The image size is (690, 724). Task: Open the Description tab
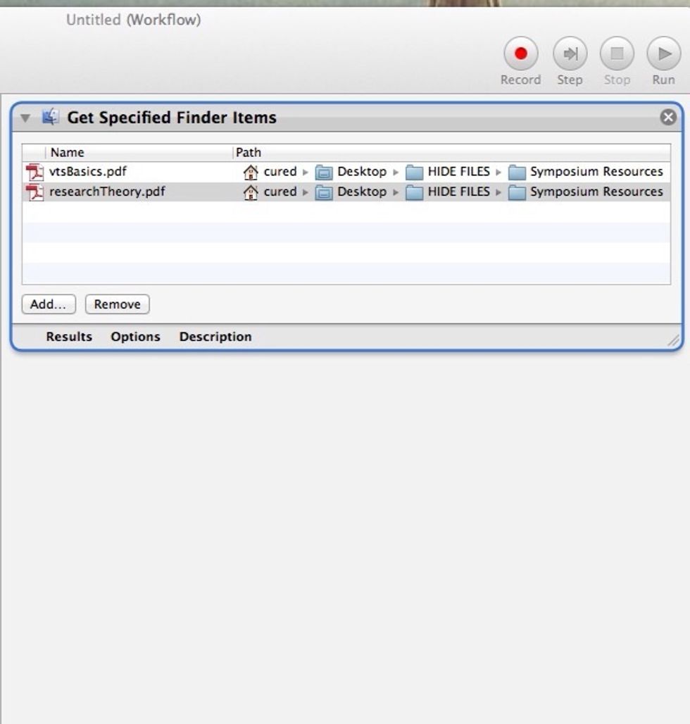pyautogui.click(x=215, y=337)
